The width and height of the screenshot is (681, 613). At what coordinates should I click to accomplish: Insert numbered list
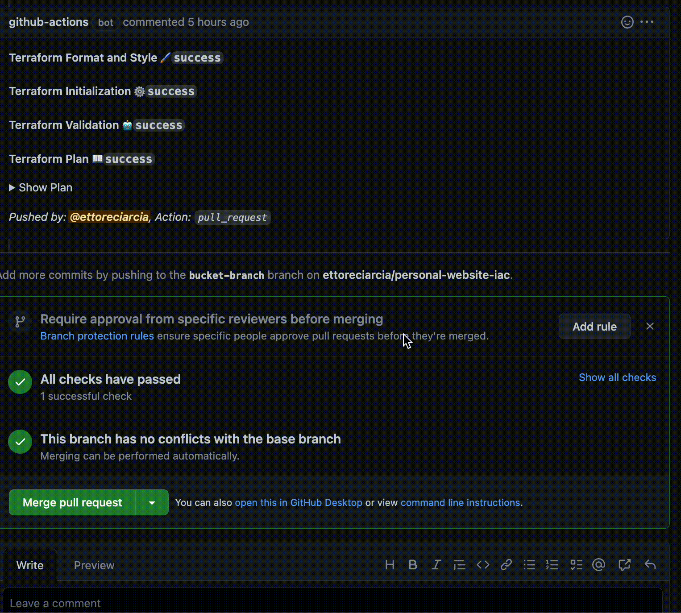click(552, 565)
